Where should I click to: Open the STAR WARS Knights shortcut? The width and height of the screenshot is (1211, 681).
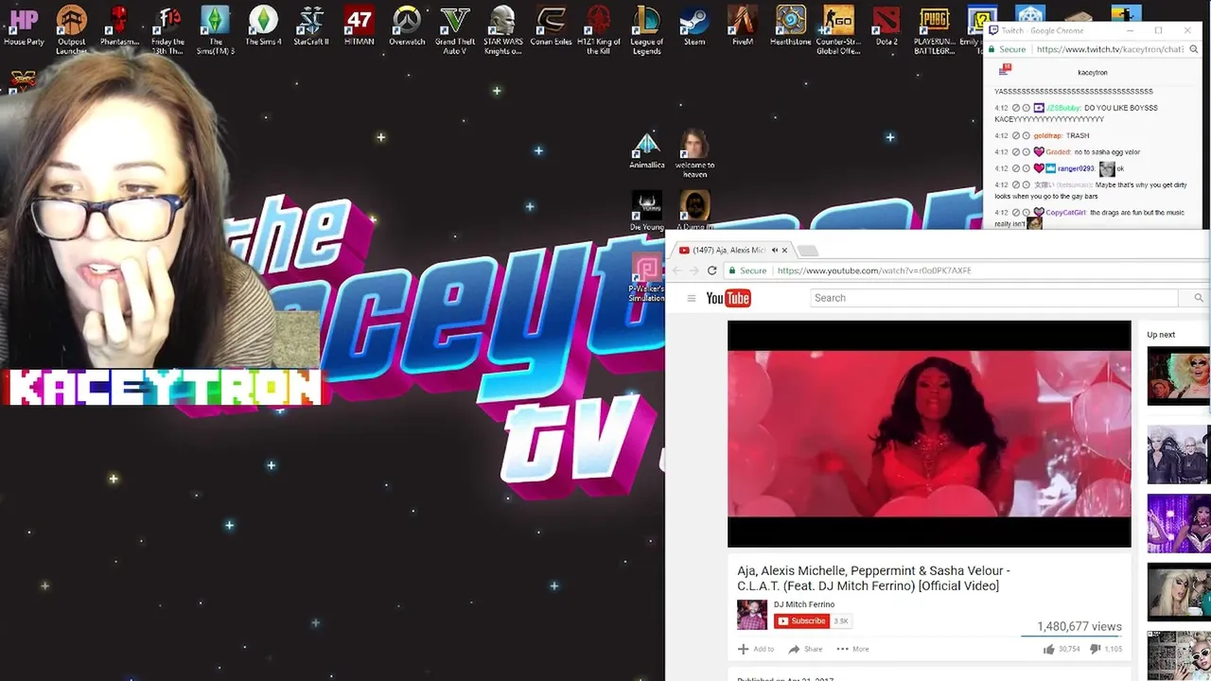coord(502,30)
